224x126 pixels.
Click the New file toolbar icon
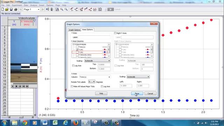point(2,9)
